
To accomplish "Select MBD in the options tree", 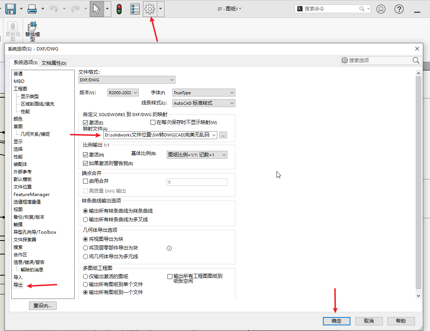I will (19, 81).
